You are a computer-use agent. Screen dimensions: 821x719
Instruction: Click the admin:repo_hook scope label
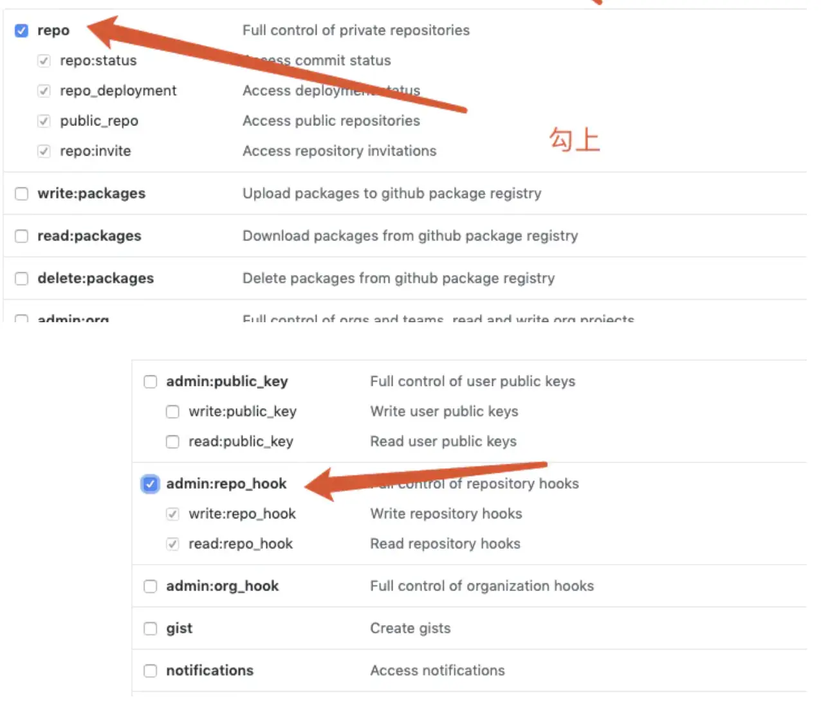pyautogui.click(x=226, y=484)
